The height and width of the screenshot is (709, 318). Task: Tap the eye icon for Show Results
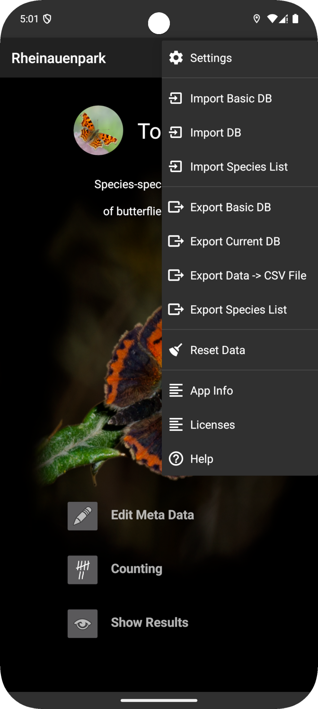pos(82,623)
